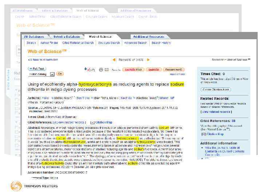The height and width of the screenshot is (196, 262).
Task: Click Create Citation Alert button
Action: click(x=215, y=90)
